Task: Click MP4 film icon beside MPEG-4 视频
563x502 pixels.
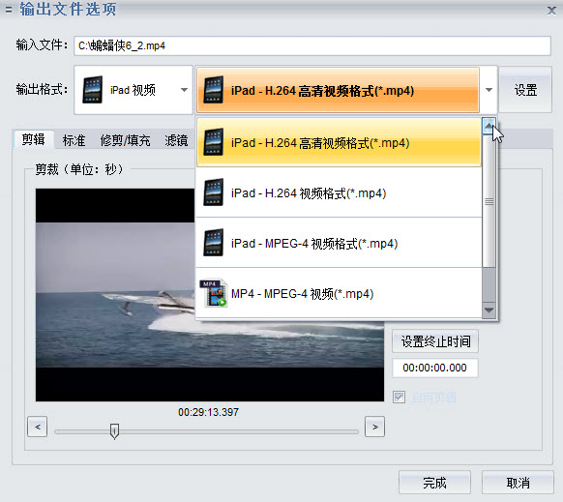Action: pyautogui.click(x=214, y=293)
